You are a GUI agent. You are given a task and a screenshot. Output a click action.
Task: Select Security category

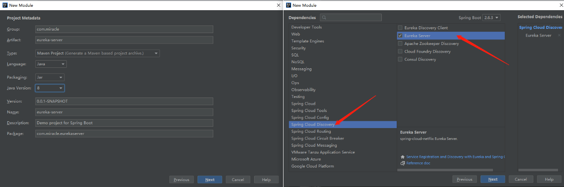click(298, 48)
